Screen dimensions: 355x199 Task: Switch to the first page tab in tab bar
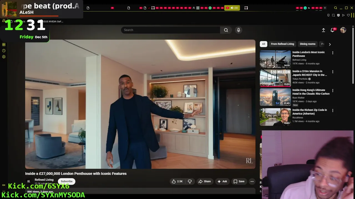tap(88, 8)
